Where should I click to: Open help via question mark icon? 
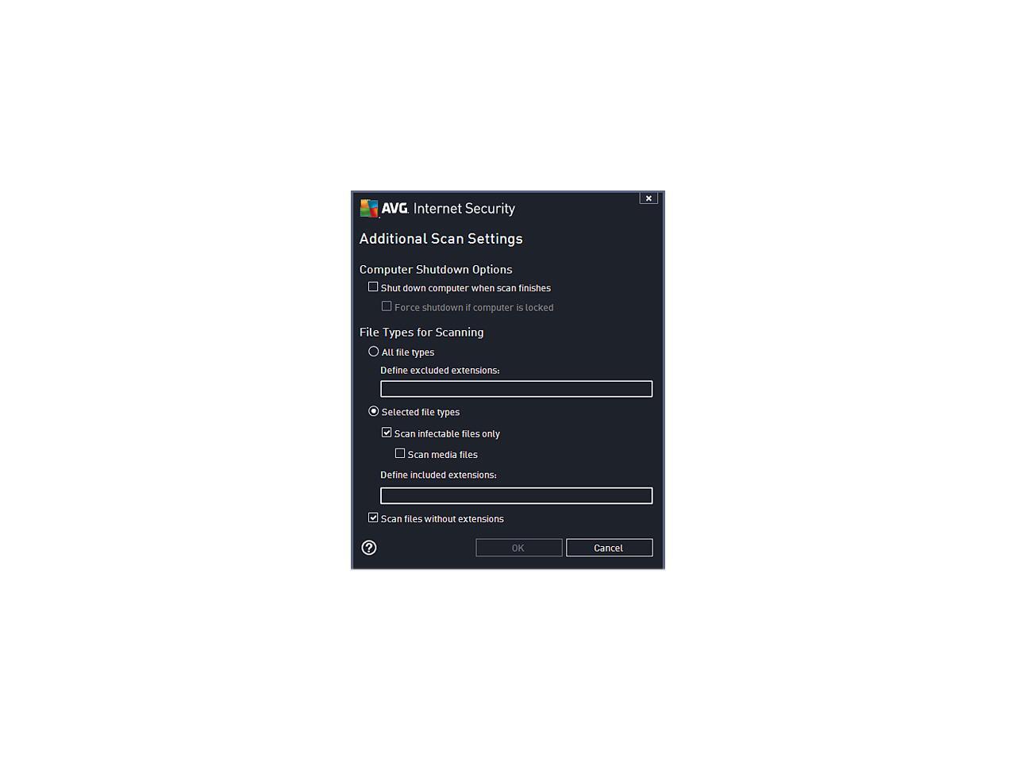point(369,548)
